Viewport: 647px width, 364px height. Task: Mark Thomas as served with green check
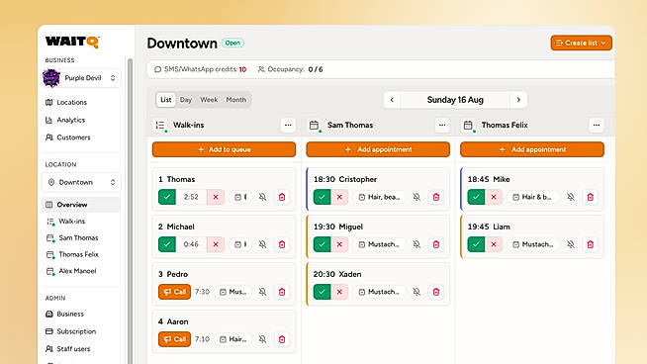point(167,197)
